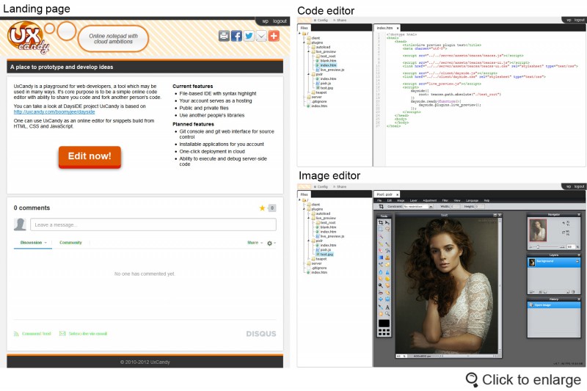587x391 pixels.
Task: Select live_preview.js in code editor file tree
Action: pos(329,70)
